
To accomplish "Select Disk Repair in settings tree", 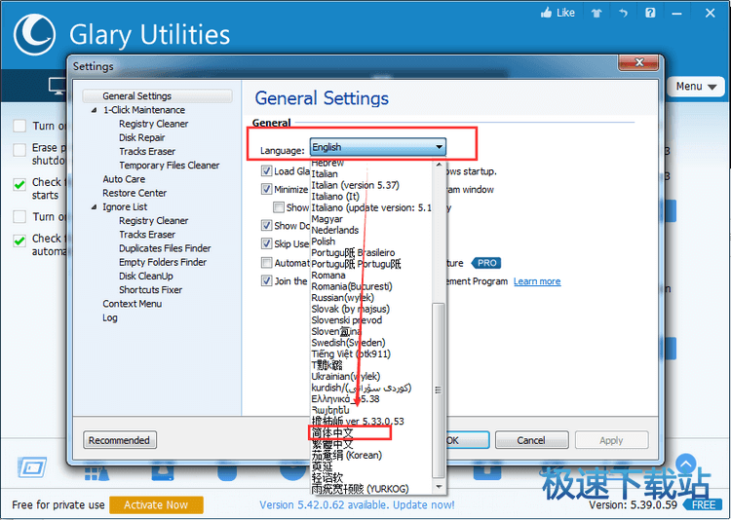I will click(141, 138).
